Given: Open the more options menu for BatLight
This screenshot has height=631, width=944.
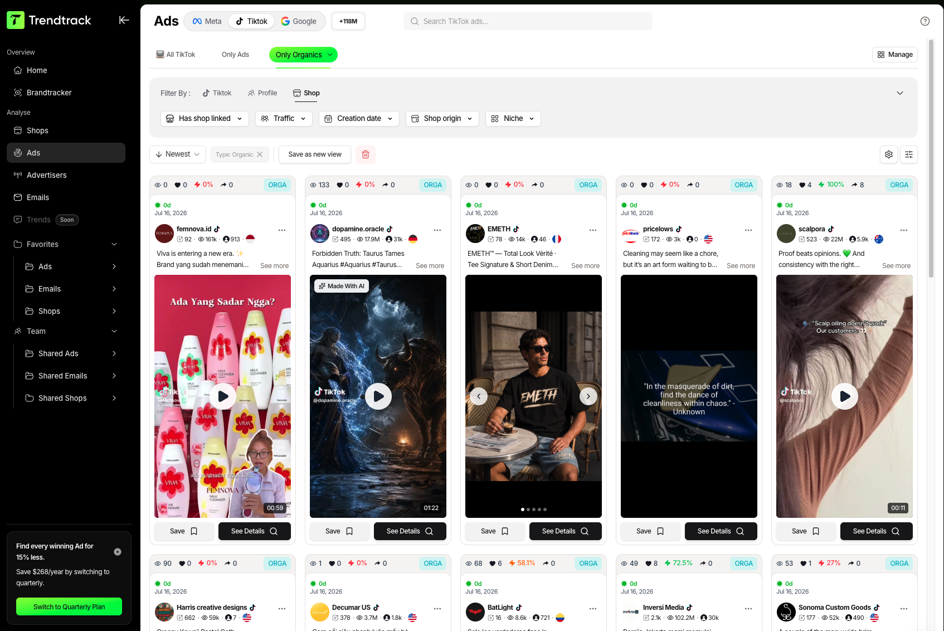Looking at the screenshot, I should coord(593,609).
